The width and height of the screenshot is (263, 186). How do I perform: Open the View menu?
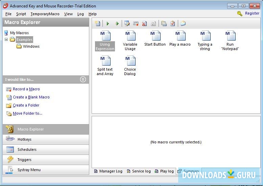(68, 14)
